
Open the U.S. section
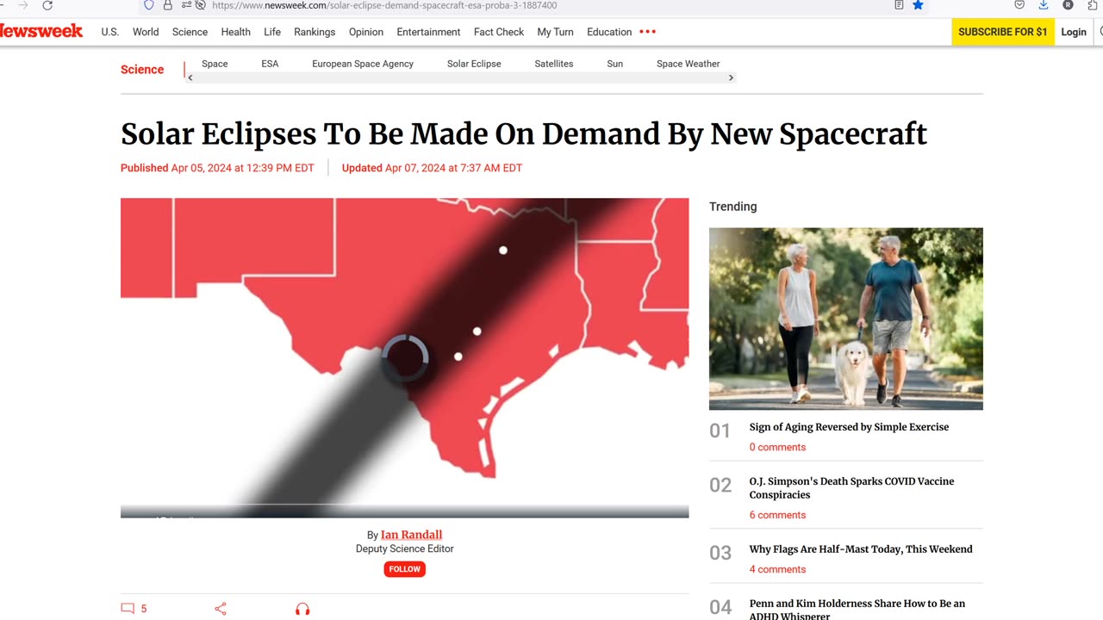110,32
